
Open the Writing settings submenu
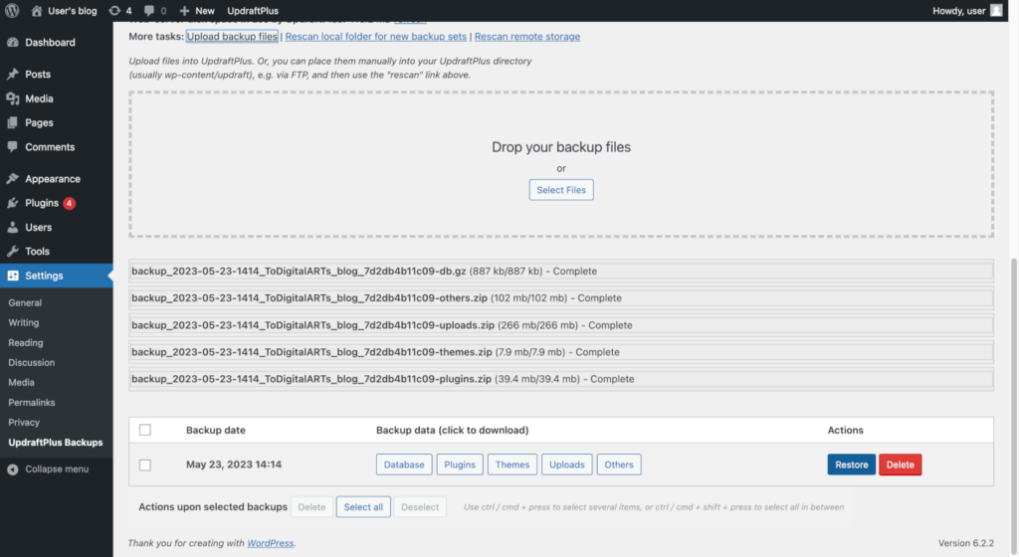click(x=24, y=322)
